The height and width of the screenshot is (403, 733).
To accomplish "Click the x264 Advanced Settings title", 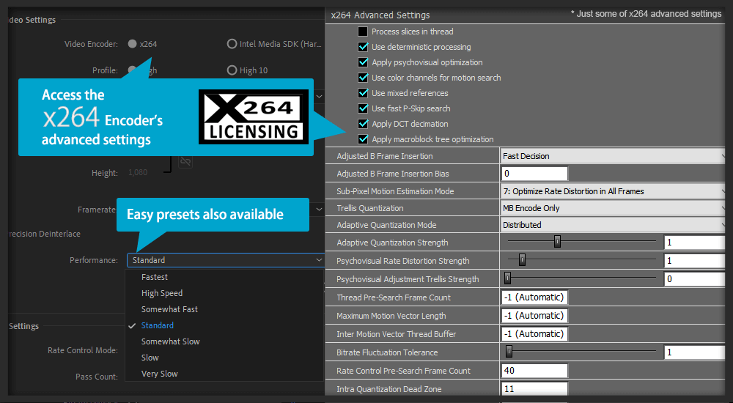I will coord(380,15).
